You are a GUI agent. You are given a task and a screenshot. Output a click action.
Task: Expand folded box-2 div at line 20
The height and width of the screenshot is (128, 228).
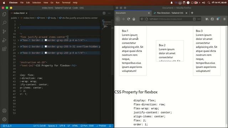(18, 47)
